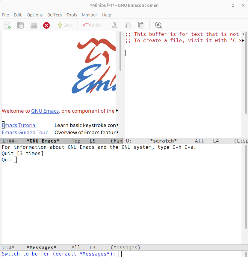This screenshot has width=248, height=257.
Task: Open the directory (Dired) folder icon
Action: point(34,25)
